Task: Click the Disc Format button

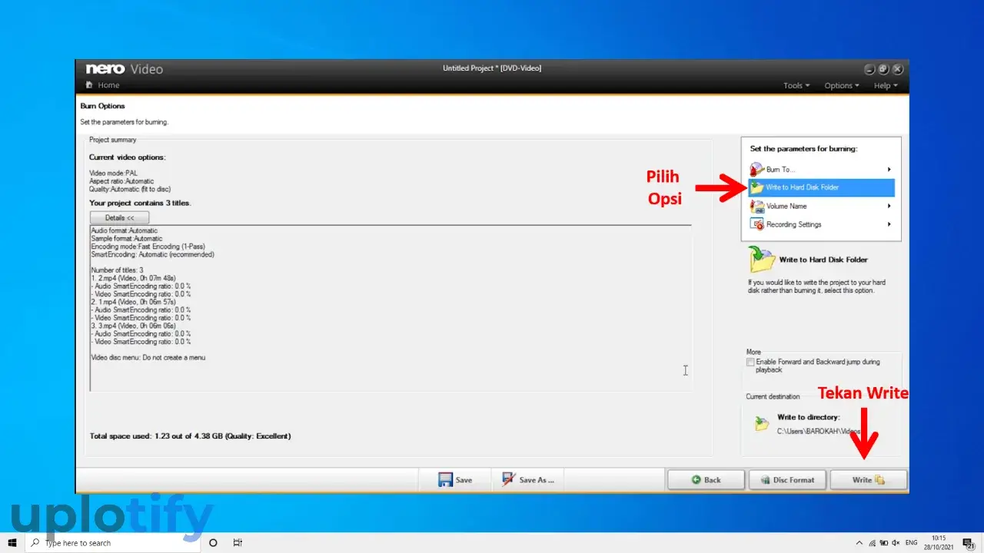Action: [x=787, y=480]
